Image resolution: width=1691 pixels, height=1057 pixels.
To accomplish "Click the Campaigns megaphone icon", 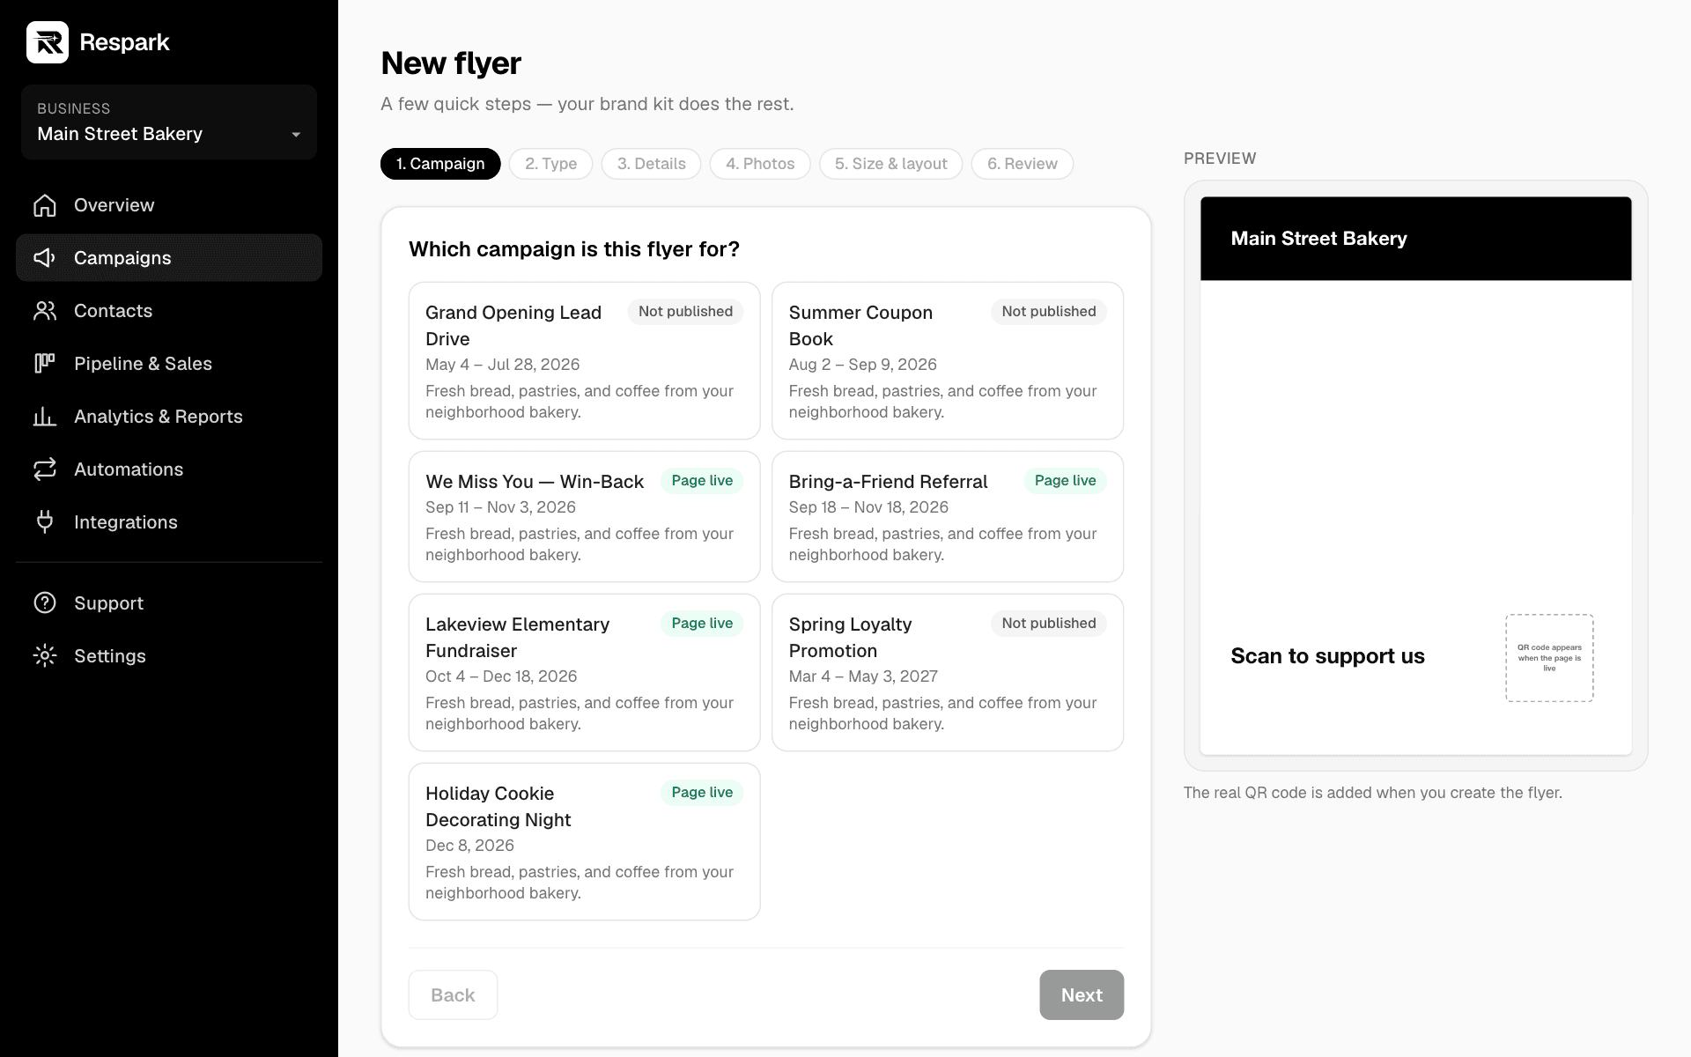I will [45, 258].
